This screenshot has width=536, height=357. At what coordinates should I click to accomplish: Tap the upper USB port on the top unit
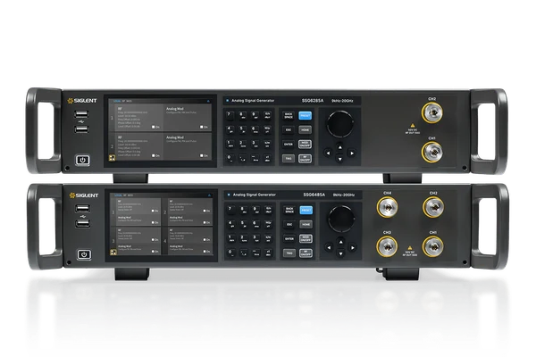(x=81, y=114)
